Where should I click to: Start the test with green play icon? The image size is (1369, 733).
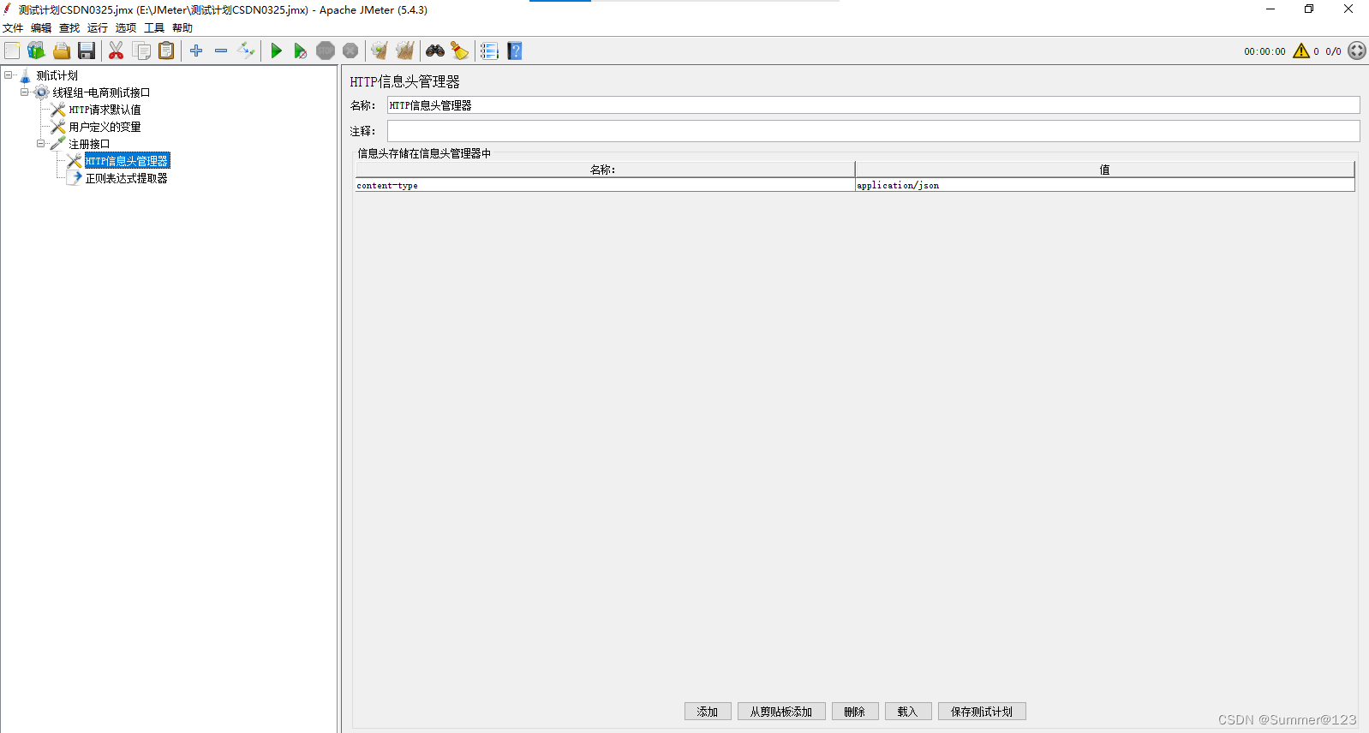coord(276,51)
